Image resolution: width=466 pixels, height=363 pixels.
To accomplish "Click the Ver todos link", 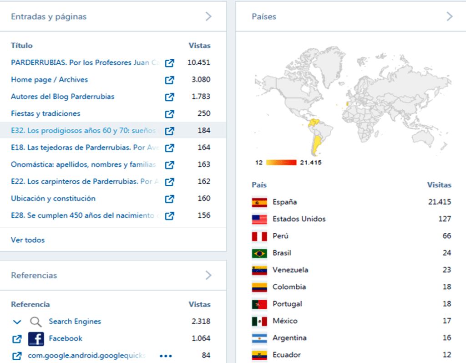I will [x=28, y=240].
